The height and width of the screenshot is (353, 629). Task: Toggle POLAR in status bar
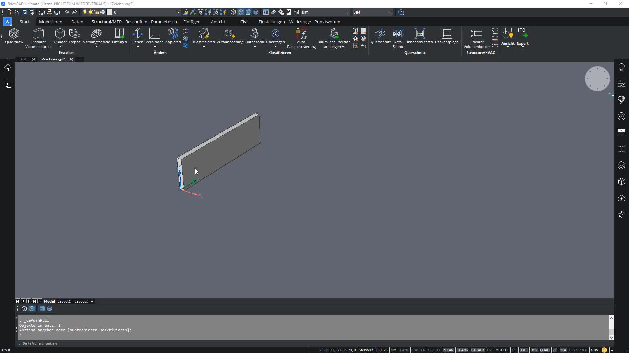pyautogui.click(x=448, y=350)
